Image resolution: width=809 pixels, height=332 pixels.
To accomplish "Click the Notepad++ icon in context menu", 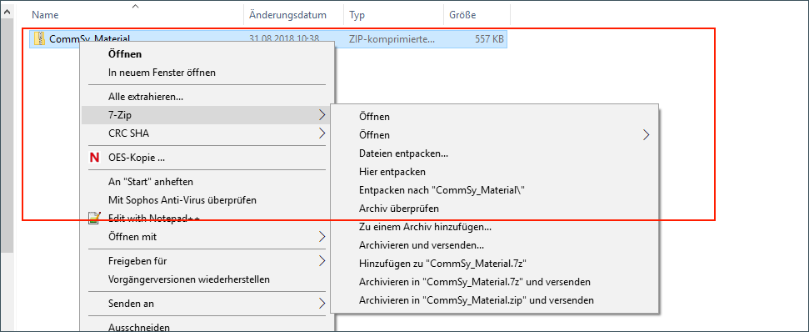I will tap(94, 218).
